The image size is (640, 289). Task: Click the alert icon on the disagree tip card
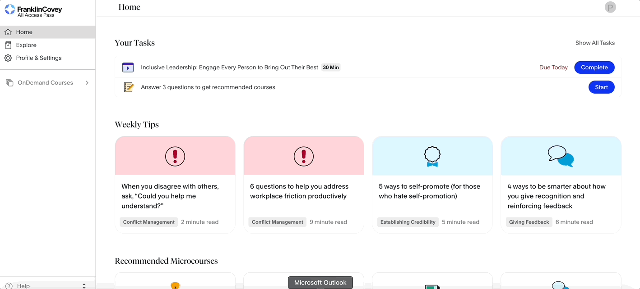click(175, 156)
